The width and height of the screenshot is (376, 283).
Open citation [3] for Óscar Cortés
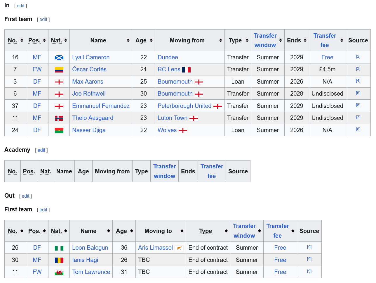coord(358,69)
